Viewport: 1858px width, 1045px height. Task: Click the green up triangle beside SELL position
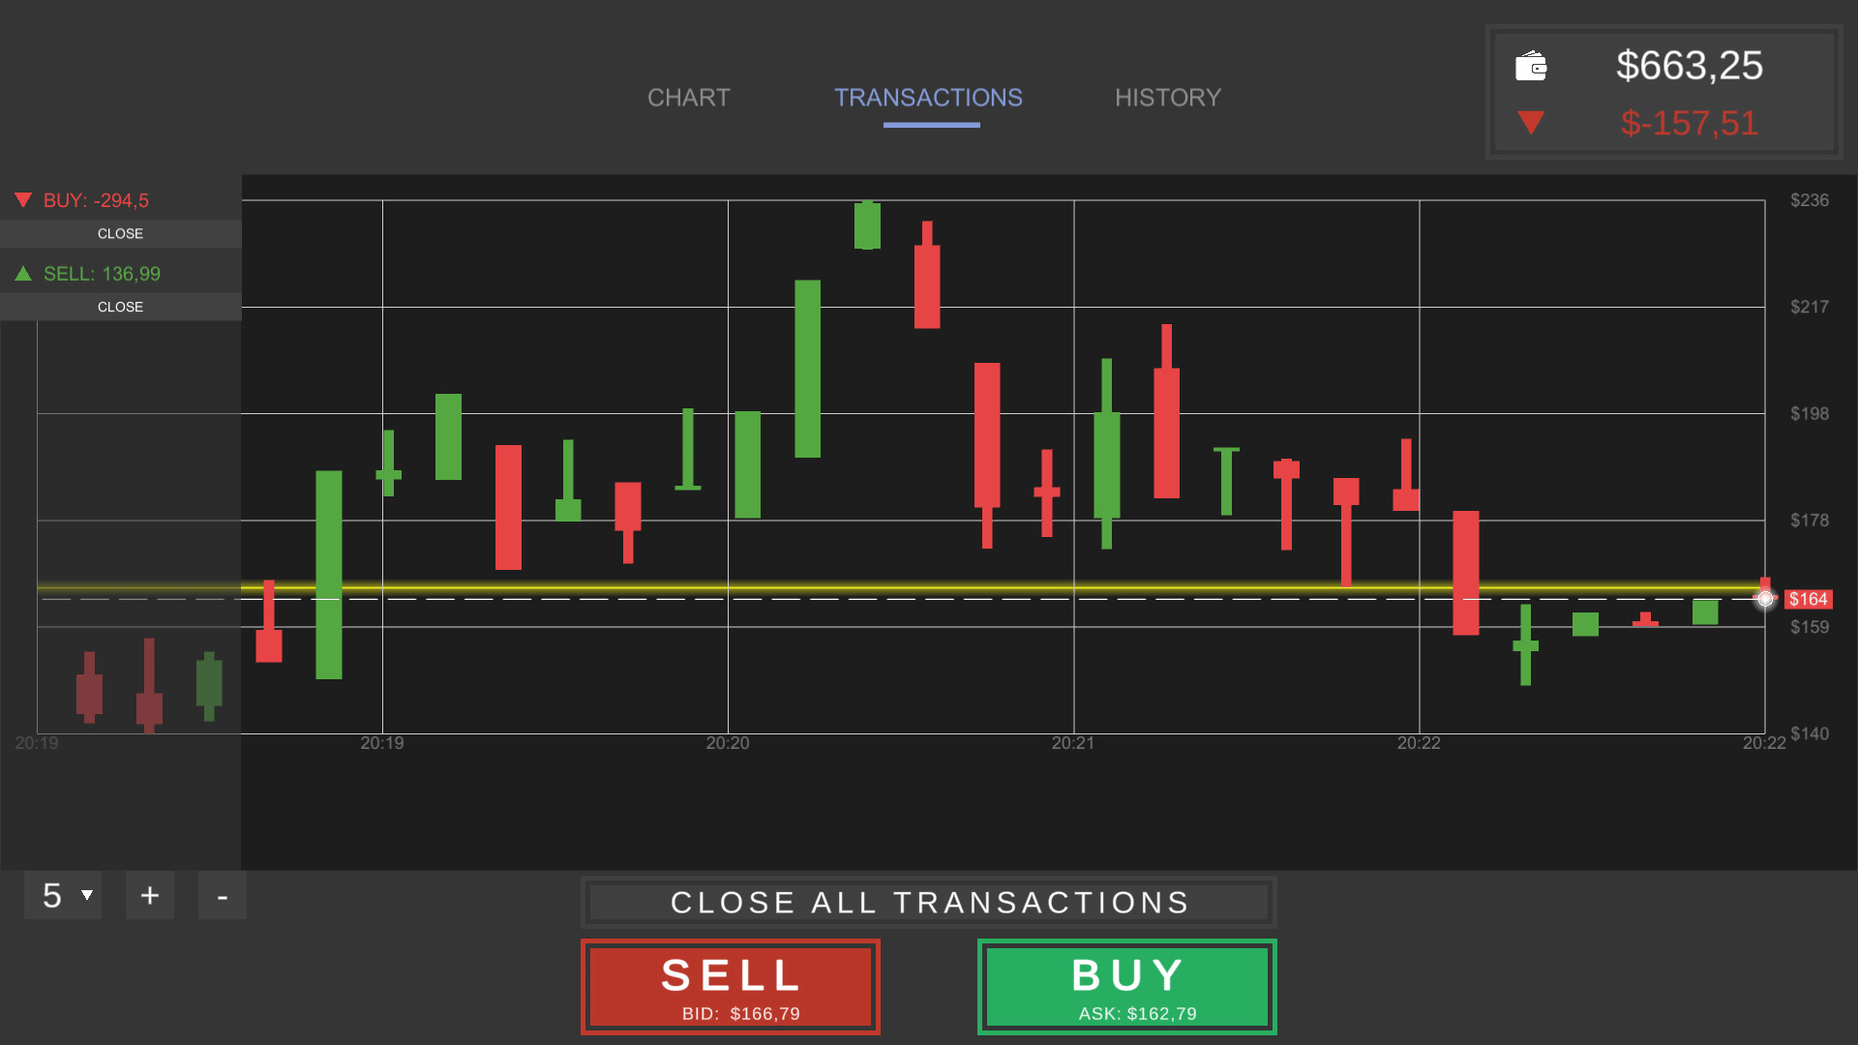[23, 274]
